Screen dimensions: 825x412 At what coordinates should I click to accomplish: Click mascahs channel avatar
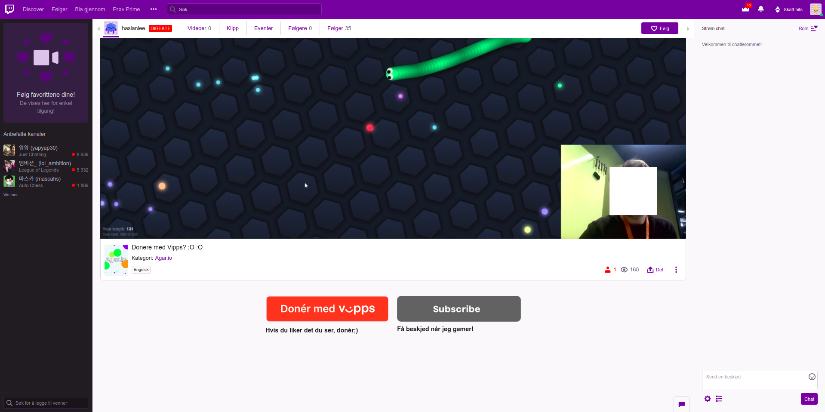click(x=9, y=181)
